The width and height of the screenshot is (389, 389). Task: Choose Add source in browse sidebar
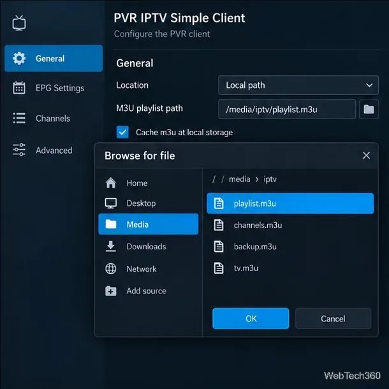tap(149, 291)
